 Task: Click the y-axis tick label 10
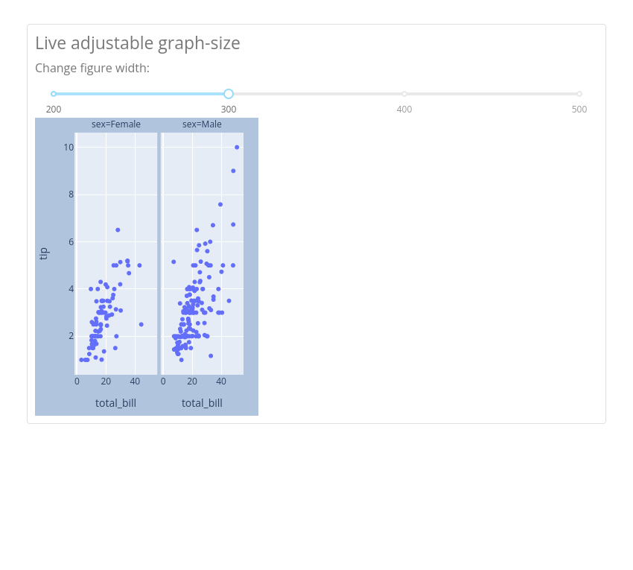pyautogui.click(x=69, y=148)
